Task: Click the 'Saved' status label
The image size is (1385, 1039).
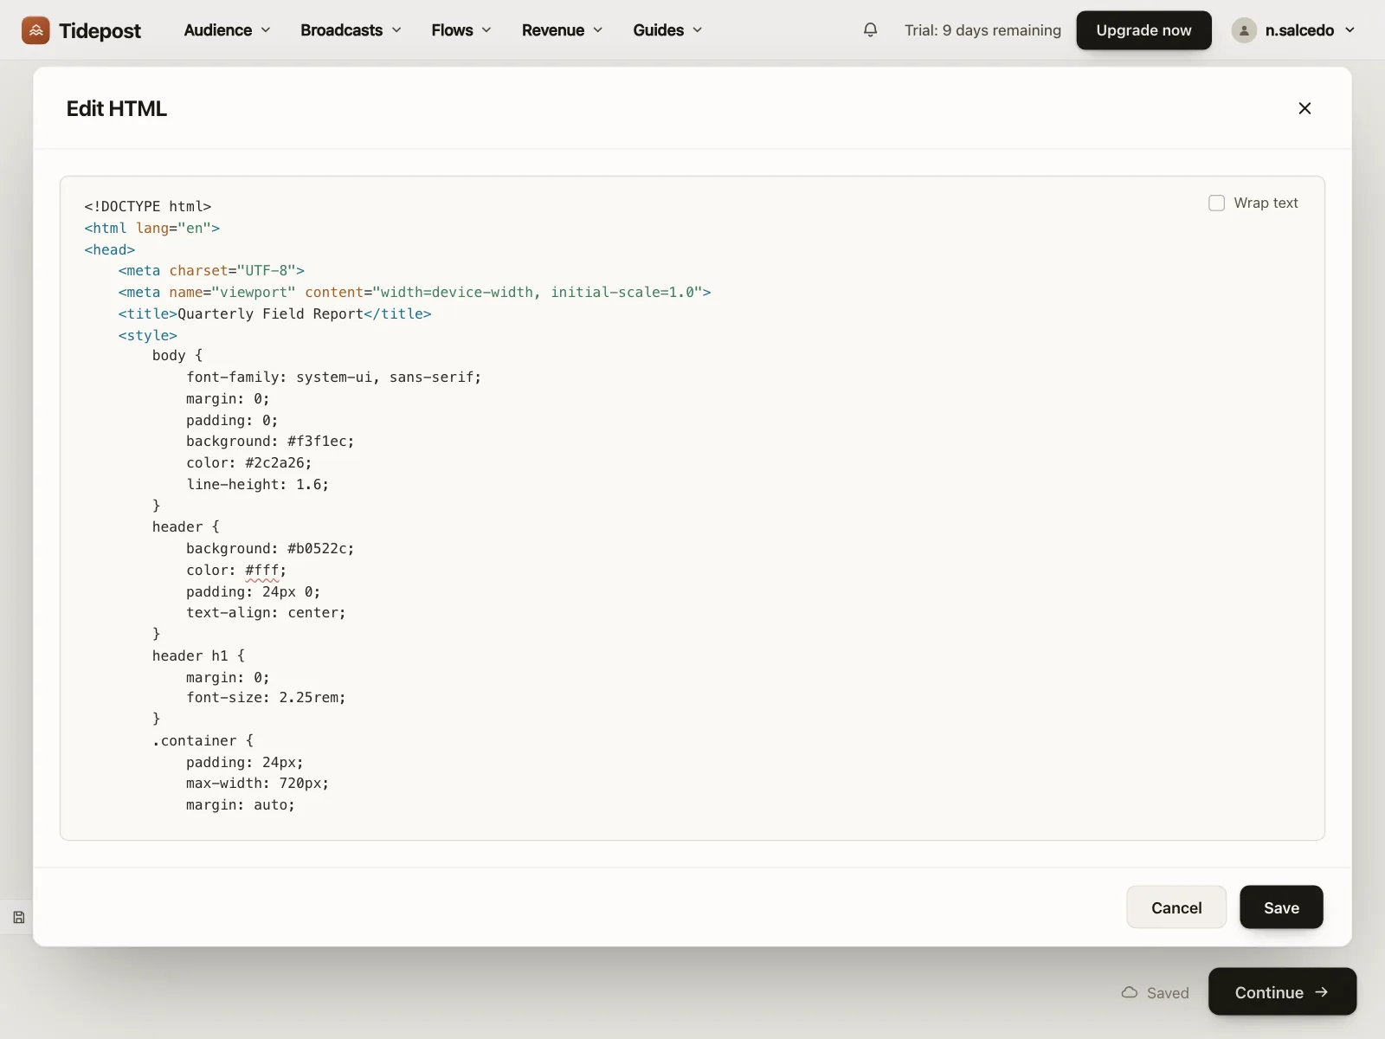Action: 1168,993
